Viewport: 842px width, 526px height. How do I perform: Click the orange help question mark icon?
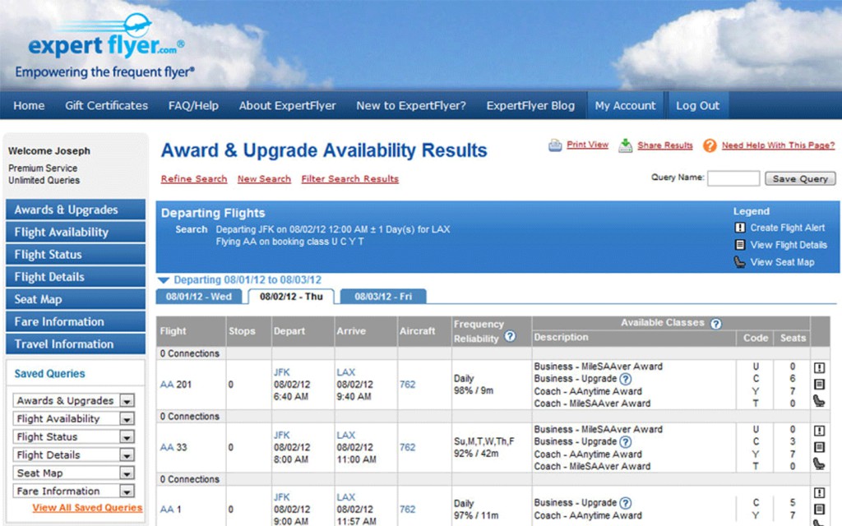(709, 145)
